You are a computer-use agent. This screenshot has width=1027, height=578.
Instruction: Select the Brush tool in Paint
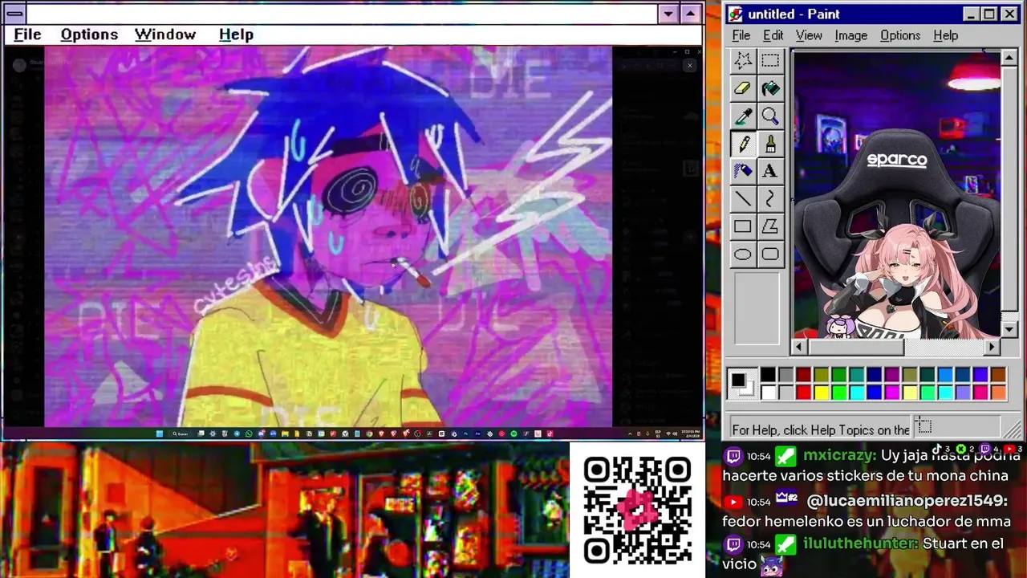[x=770, y=144]
